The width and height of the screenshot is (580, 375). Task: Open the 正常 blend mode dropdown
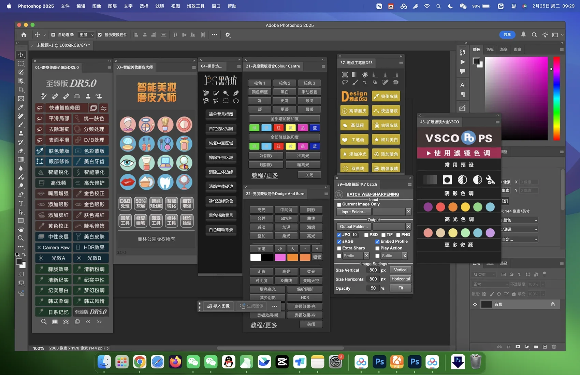tap(490, 284)
